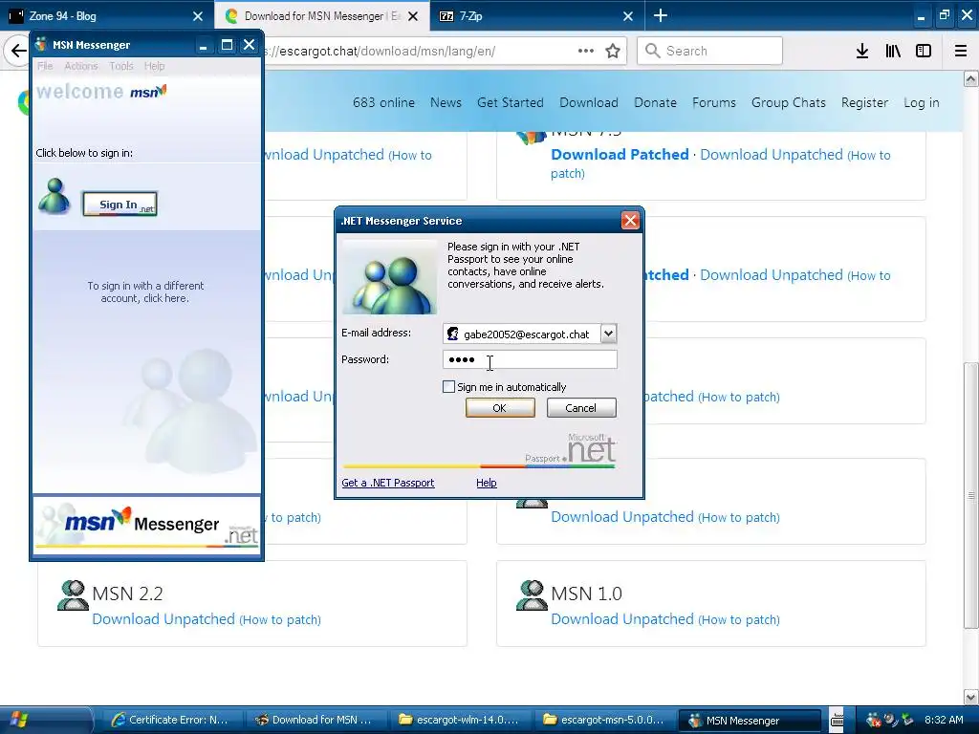This screenshot has width=979, height=734.
Task: Select the Download for MSN Messenger tab
Action: 321,16
